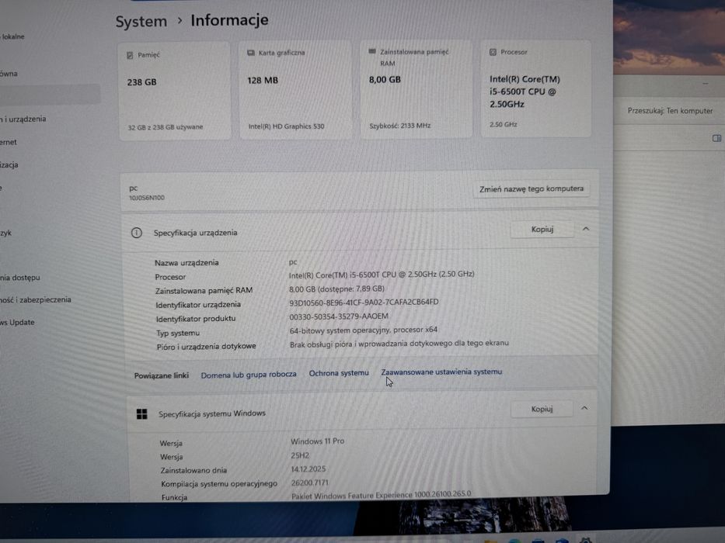Screen dimensions: 725x543
Task: Click the Procesor card icon
Action: point(493,52)
